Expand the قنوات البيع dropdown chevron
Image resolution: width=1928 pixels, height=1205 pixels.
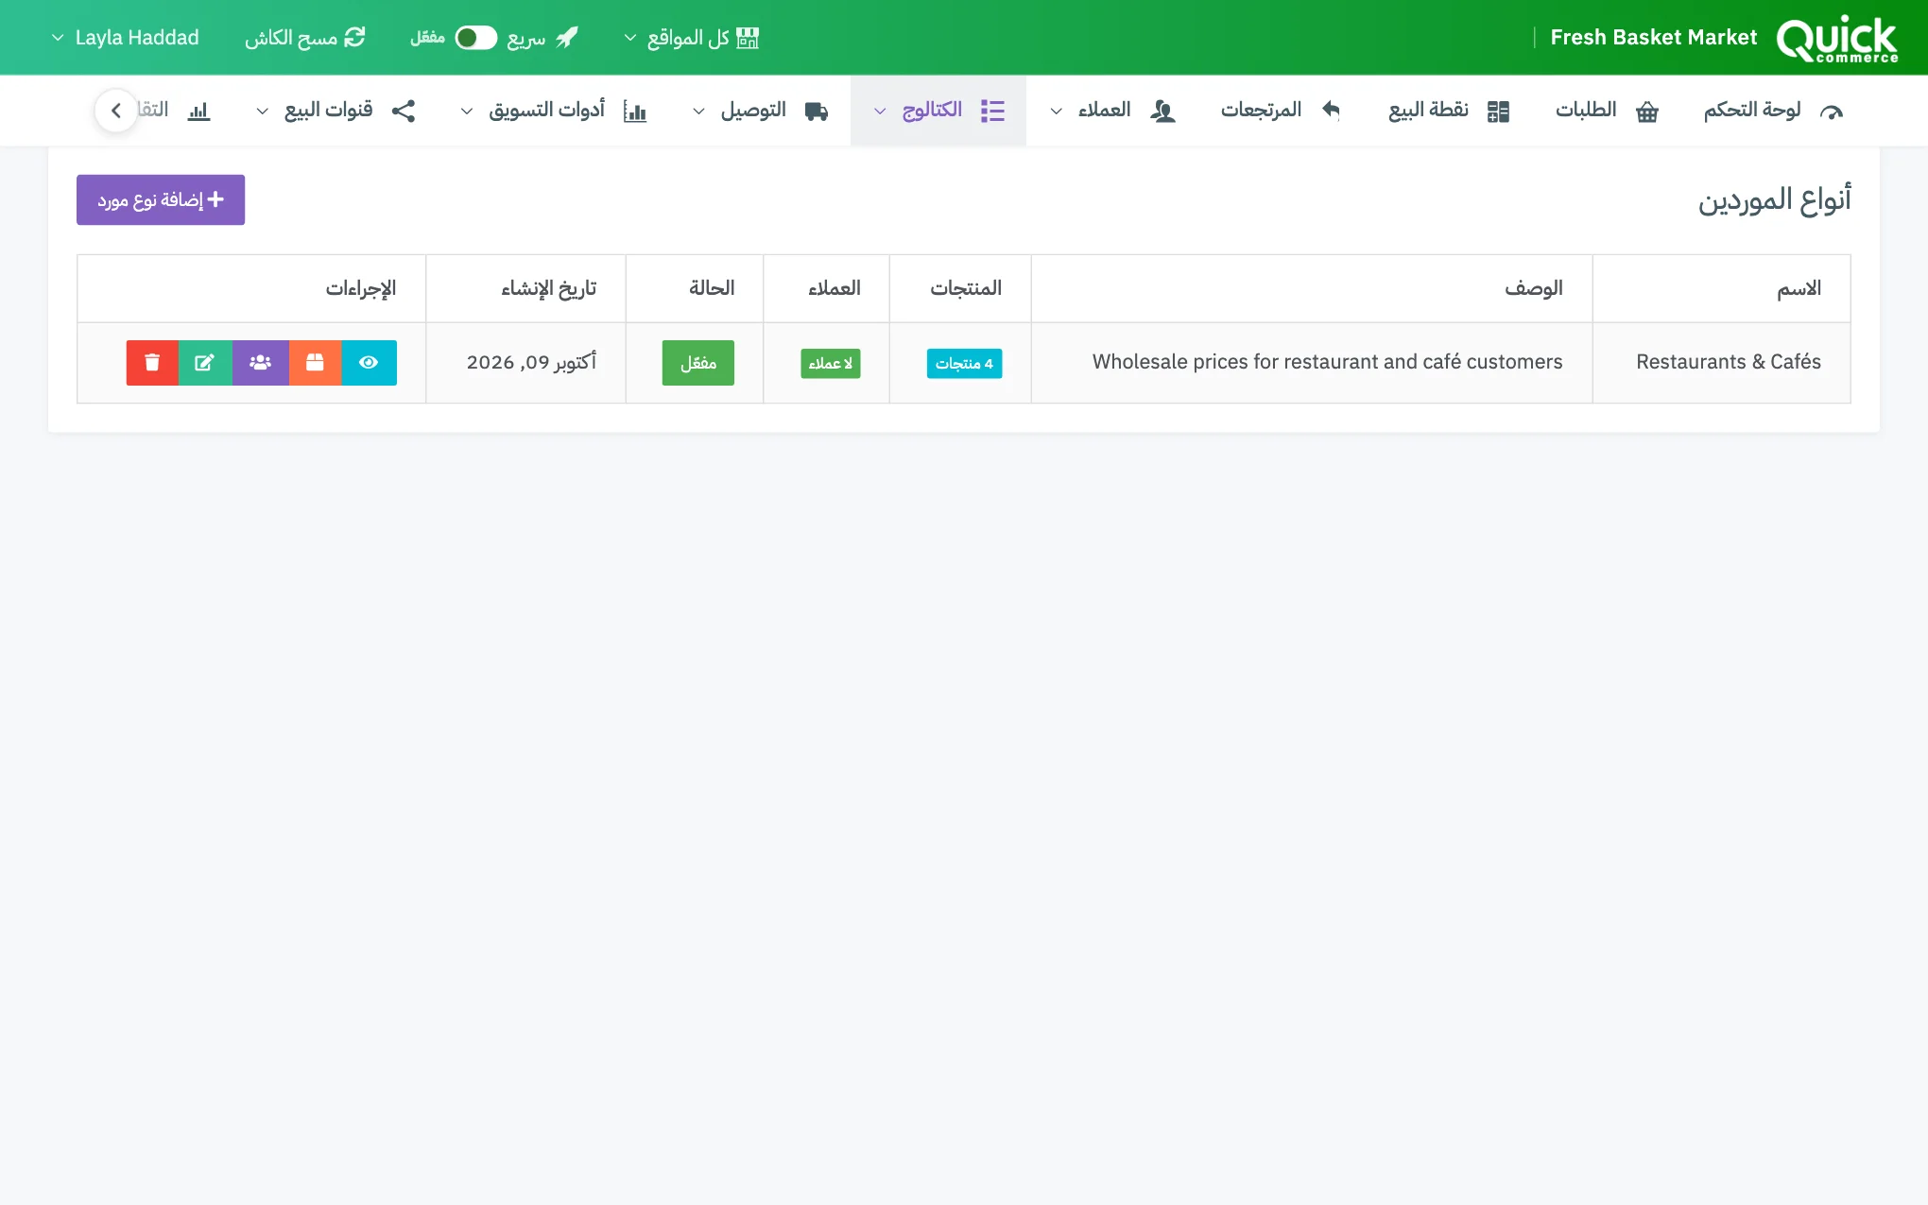click(263, 112)
